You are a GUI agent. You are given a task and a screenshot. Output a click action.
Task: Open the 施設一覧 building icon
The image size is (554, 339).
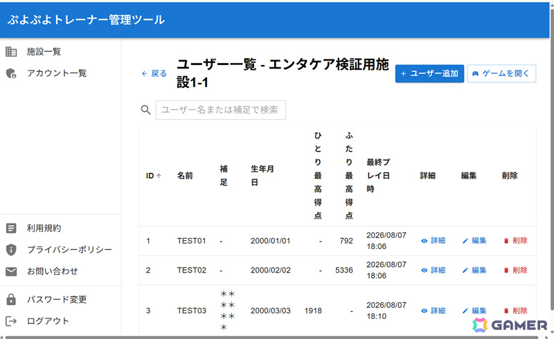tap(11, 52)
